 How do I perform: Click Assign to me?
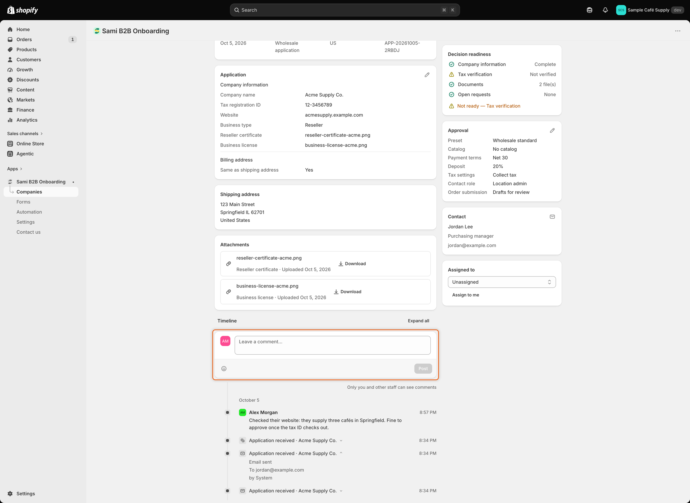click(465, 295)
